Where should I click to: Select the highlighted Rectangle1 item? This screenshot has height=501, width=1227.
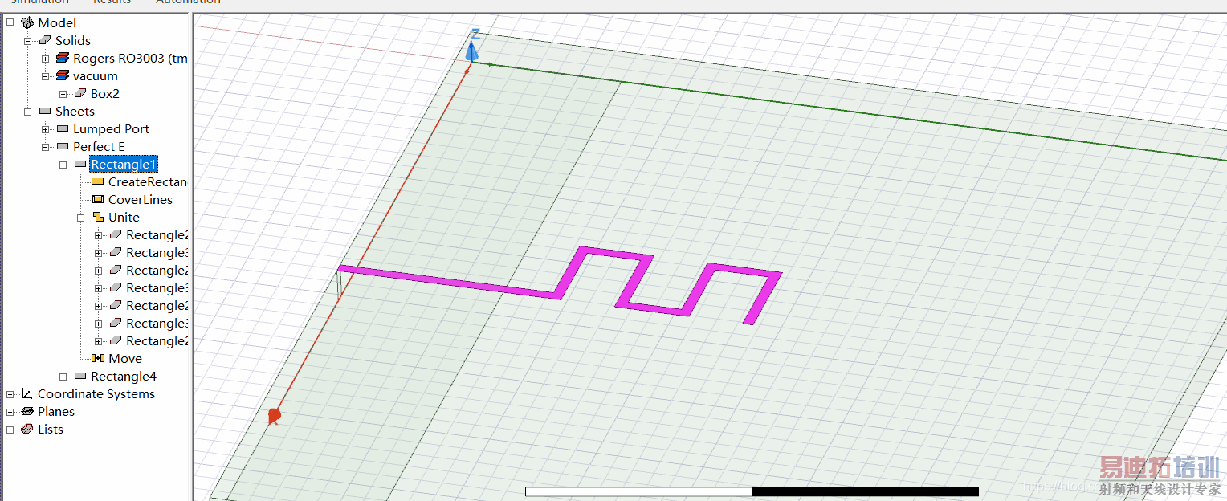tap(124, 164)
